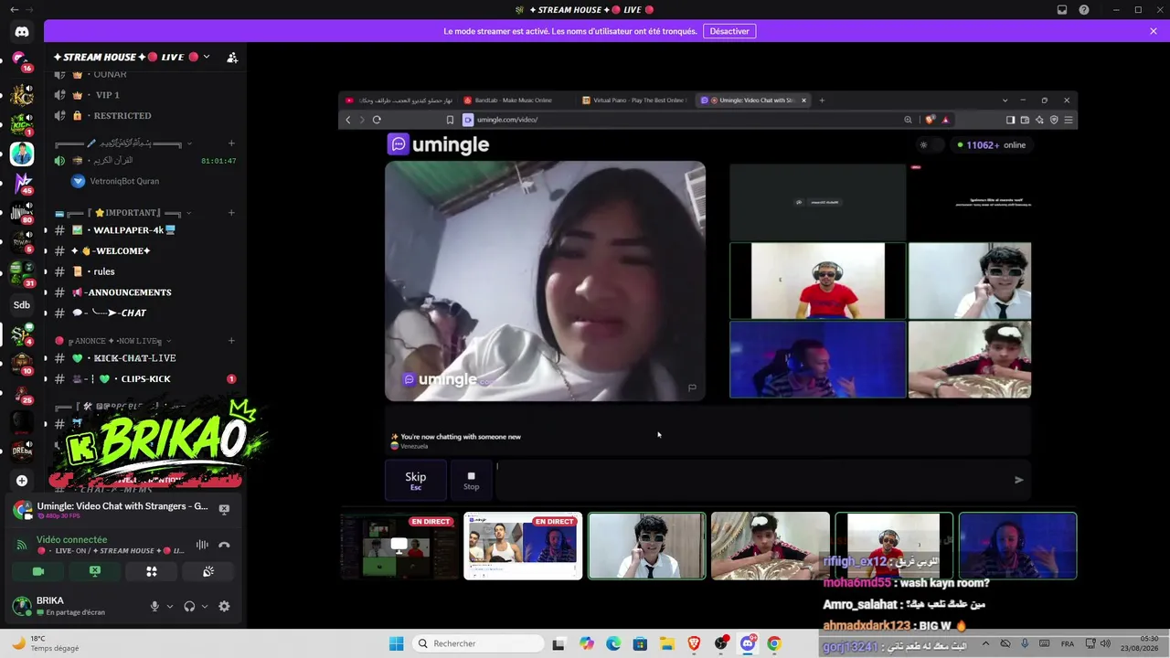Go back in the shared browser
Screen dimensions: 1170x658
coord(348,120)
